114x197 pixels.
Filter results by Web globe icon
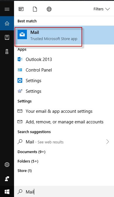click(49, 9)
